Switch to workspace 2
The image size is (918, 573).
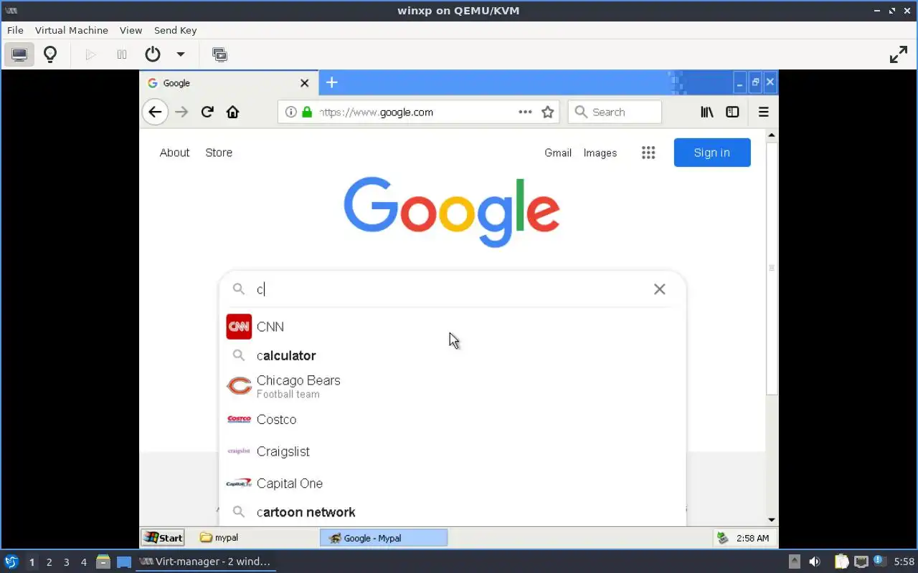49,562
